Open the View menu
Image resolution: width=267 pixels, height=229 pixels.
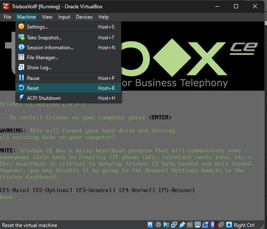click(47, 17)
